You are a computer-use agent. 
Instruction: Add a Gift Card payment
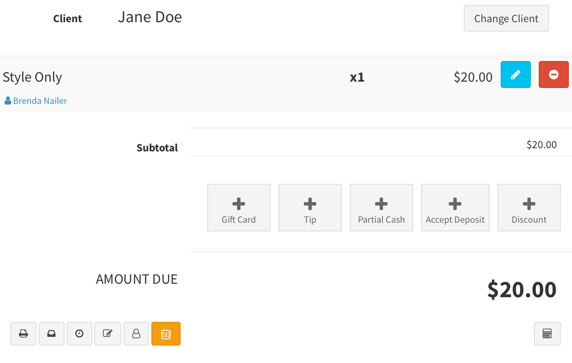[238, 208]
